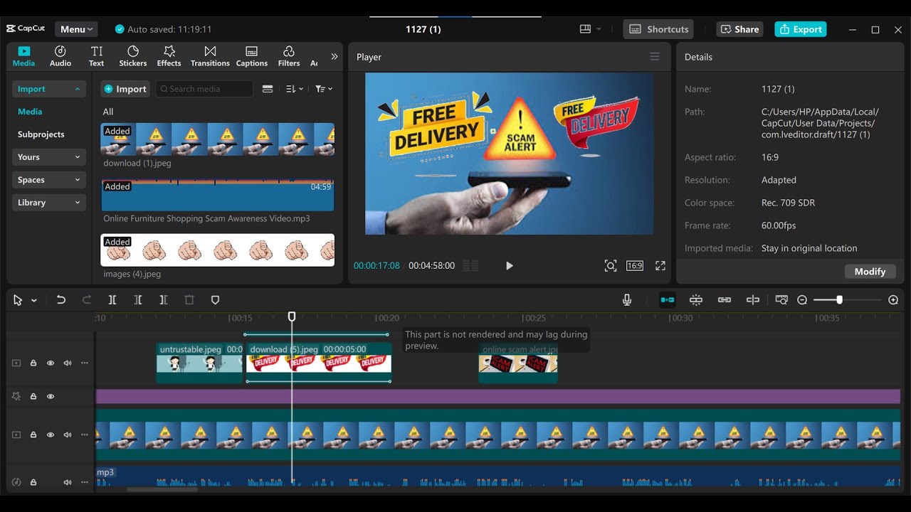The image size is (911, 512).
Task: Hide the main video track
Action: coord(51,434)
